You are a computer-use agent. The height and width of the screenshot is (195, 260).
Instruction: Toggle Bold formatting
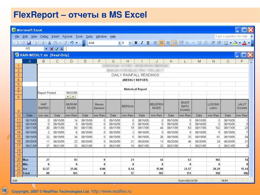[x=136, y=43]
